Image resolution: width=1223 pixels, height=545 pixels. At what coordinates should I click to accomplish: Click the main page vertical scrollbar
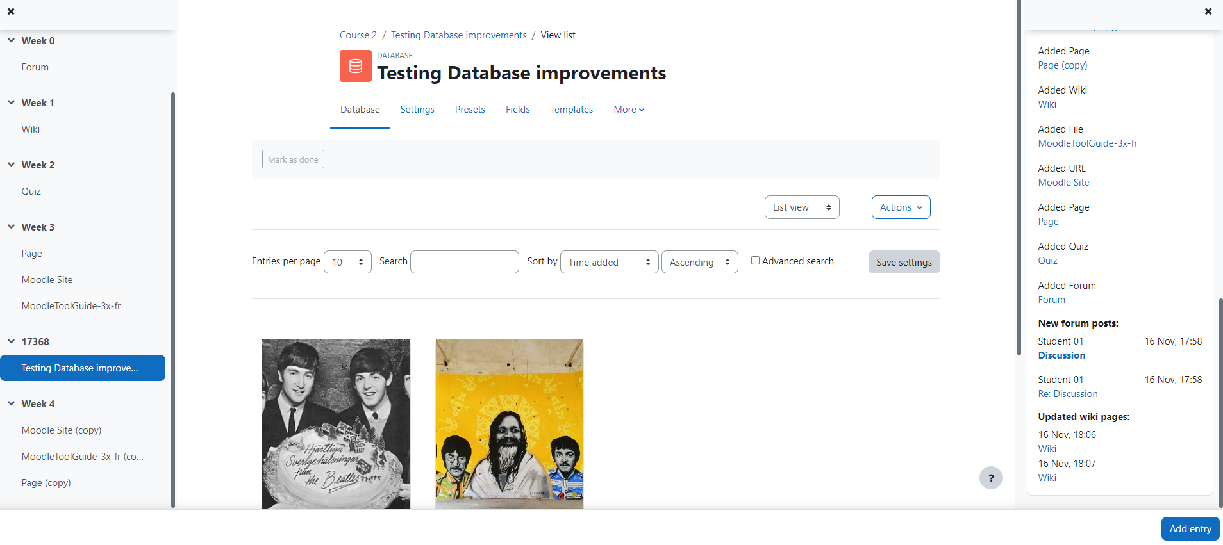[1019, 177]
